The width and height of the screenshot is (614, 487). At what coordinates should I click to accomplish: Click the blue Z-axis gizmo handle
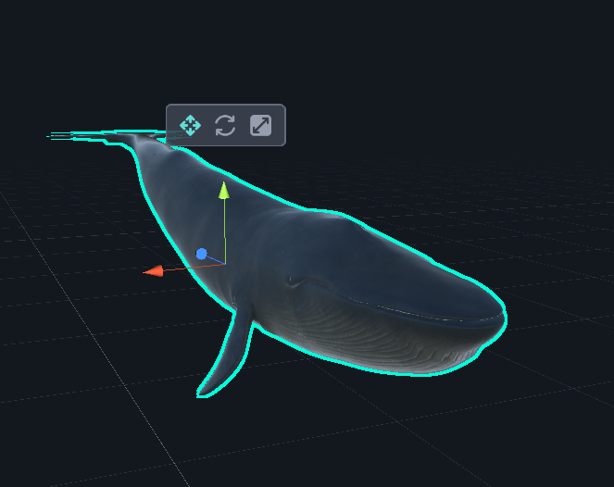click(202, 254)
